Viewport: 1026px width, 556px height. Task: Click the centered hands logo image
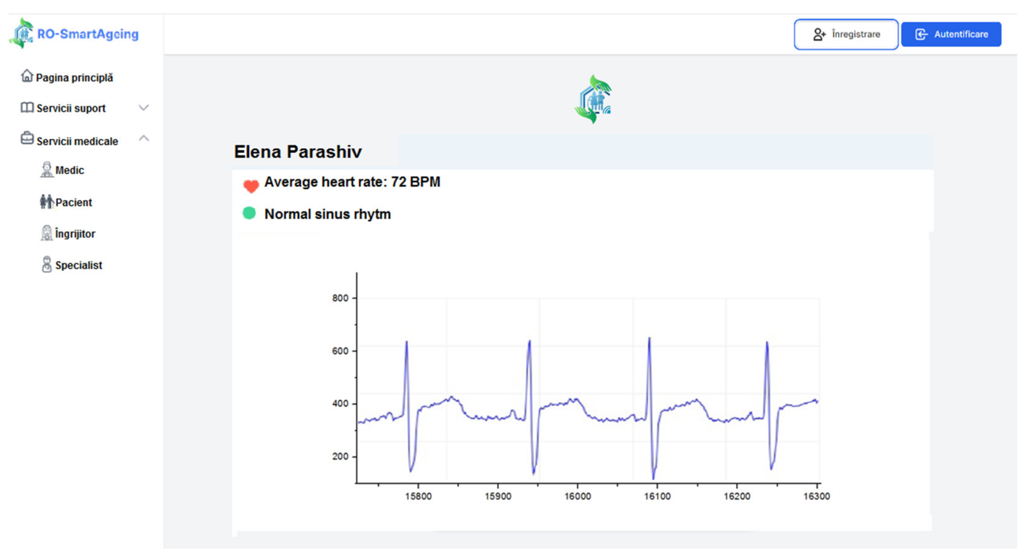[593, 99]
